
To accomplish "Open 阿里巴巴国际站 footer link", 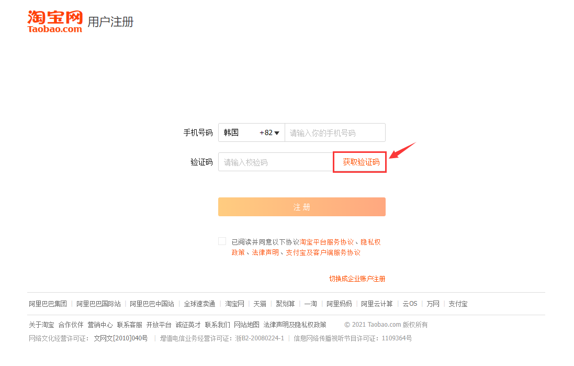I will pyautogui.click(x=98, y=304).
